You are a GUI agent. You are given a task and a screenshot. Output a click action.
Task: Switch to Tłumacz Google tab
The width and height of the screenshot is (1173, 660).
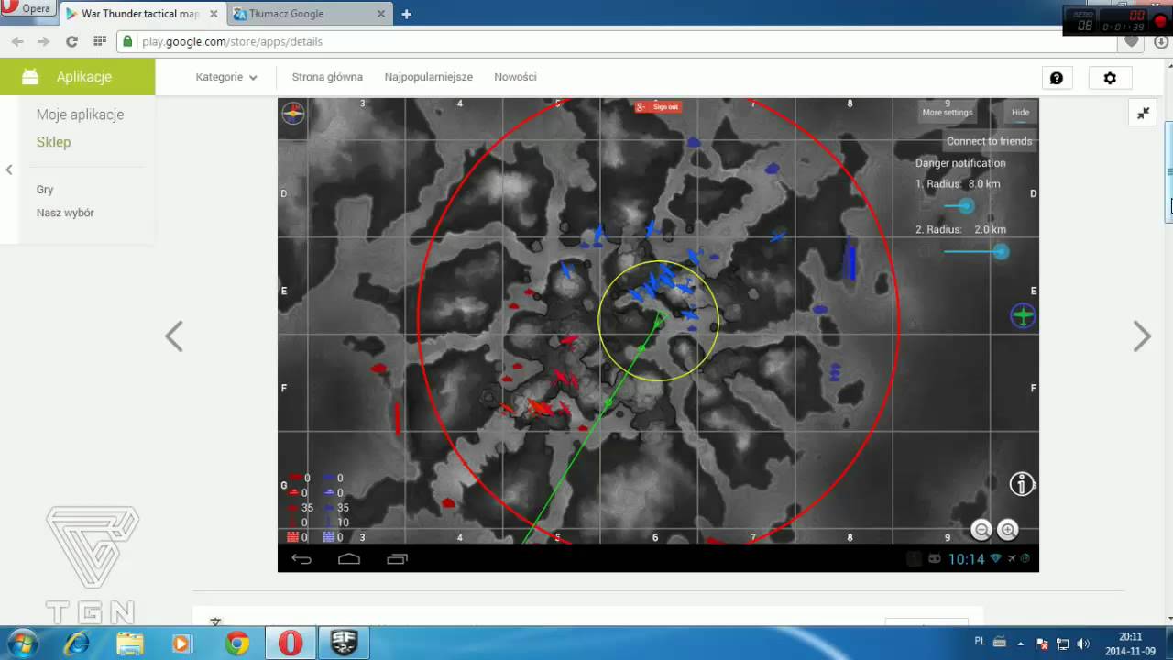click(x=309, y=14)
